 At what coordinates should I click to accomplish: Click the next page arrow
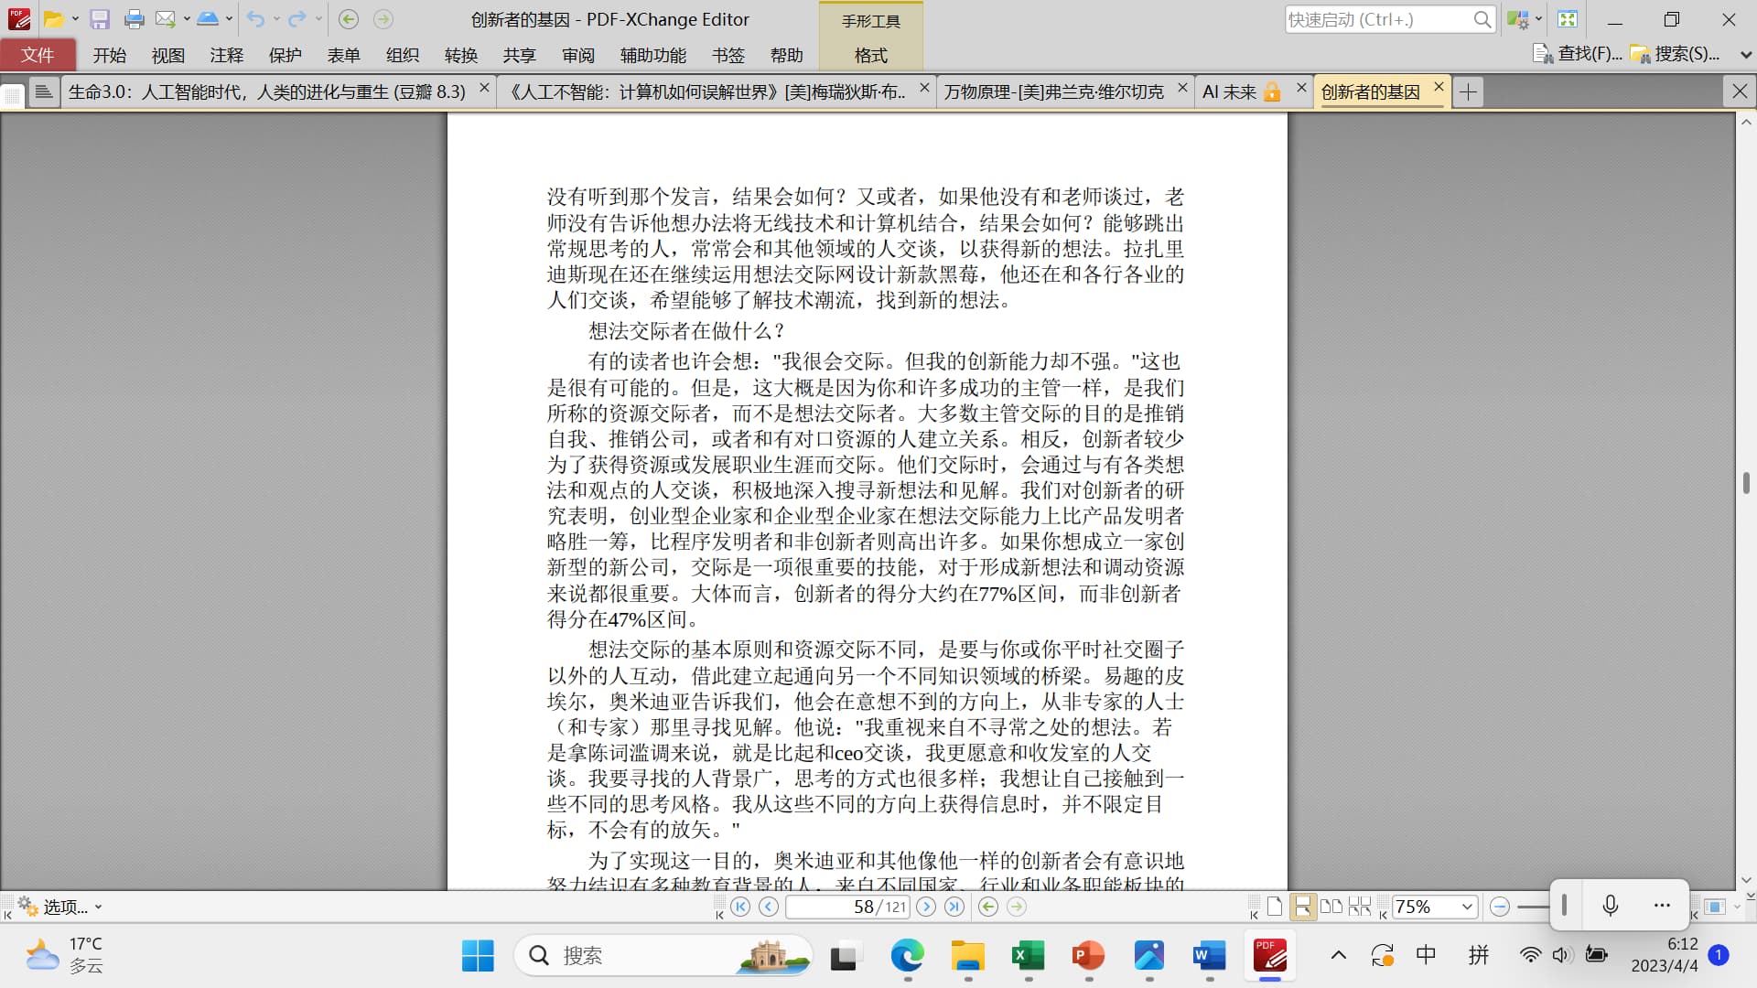tap(926, 907)
